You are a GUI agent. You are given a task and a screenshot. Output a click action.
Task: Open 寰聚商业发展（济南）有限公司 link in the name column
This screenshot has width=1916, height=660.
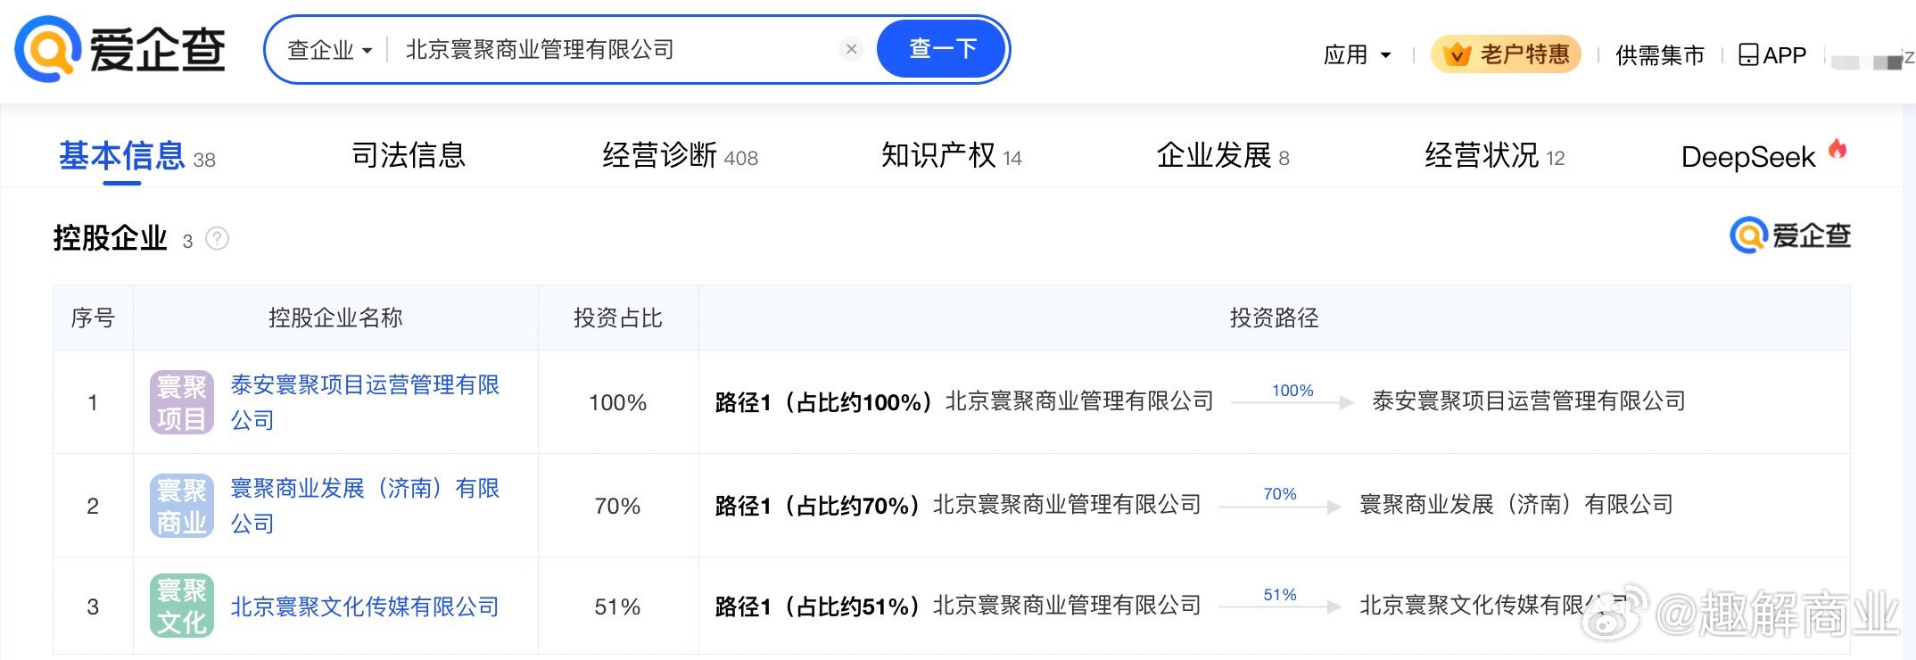365,506
